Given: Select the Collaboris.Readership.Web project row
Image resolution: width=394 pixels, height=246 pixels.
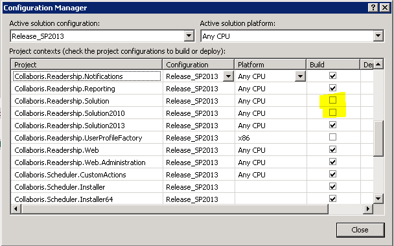Looking at the screenshot, I should pyautogui.click(x=87, y=150).
